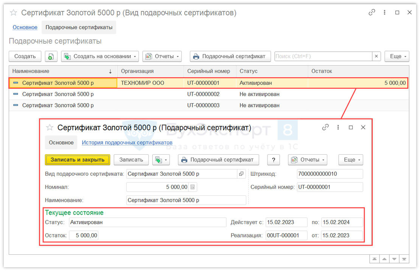Expand Создать на основании dropdown in list toolbar
The height and width of the screenshot is (271, 420).
coord(100,56)
